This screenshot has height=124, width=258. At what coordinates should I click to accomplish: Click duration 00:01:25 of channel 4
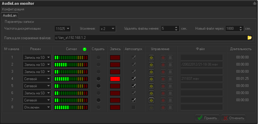pyautogui.click(x=242, y=79)
